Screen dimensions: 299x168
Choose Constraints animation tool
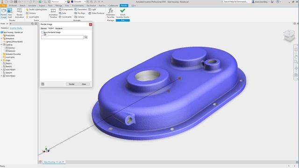[x=65, y=17]
